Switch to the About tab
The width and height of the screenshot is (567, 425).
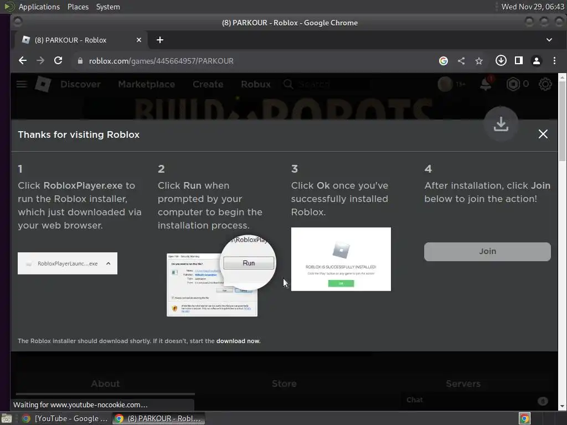105,383
